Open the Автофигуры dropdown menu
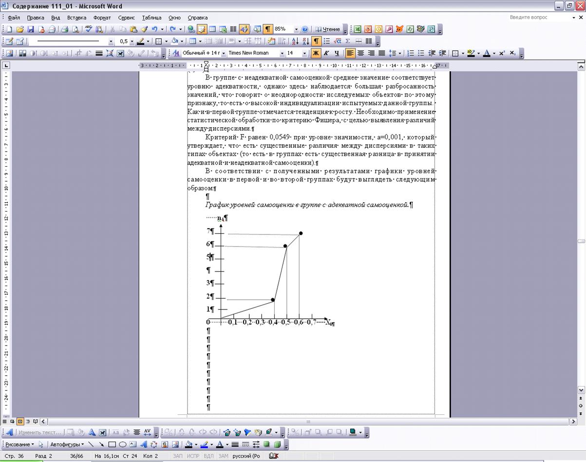This screenshot has width=586, height=462. click(x=67, y=444)
